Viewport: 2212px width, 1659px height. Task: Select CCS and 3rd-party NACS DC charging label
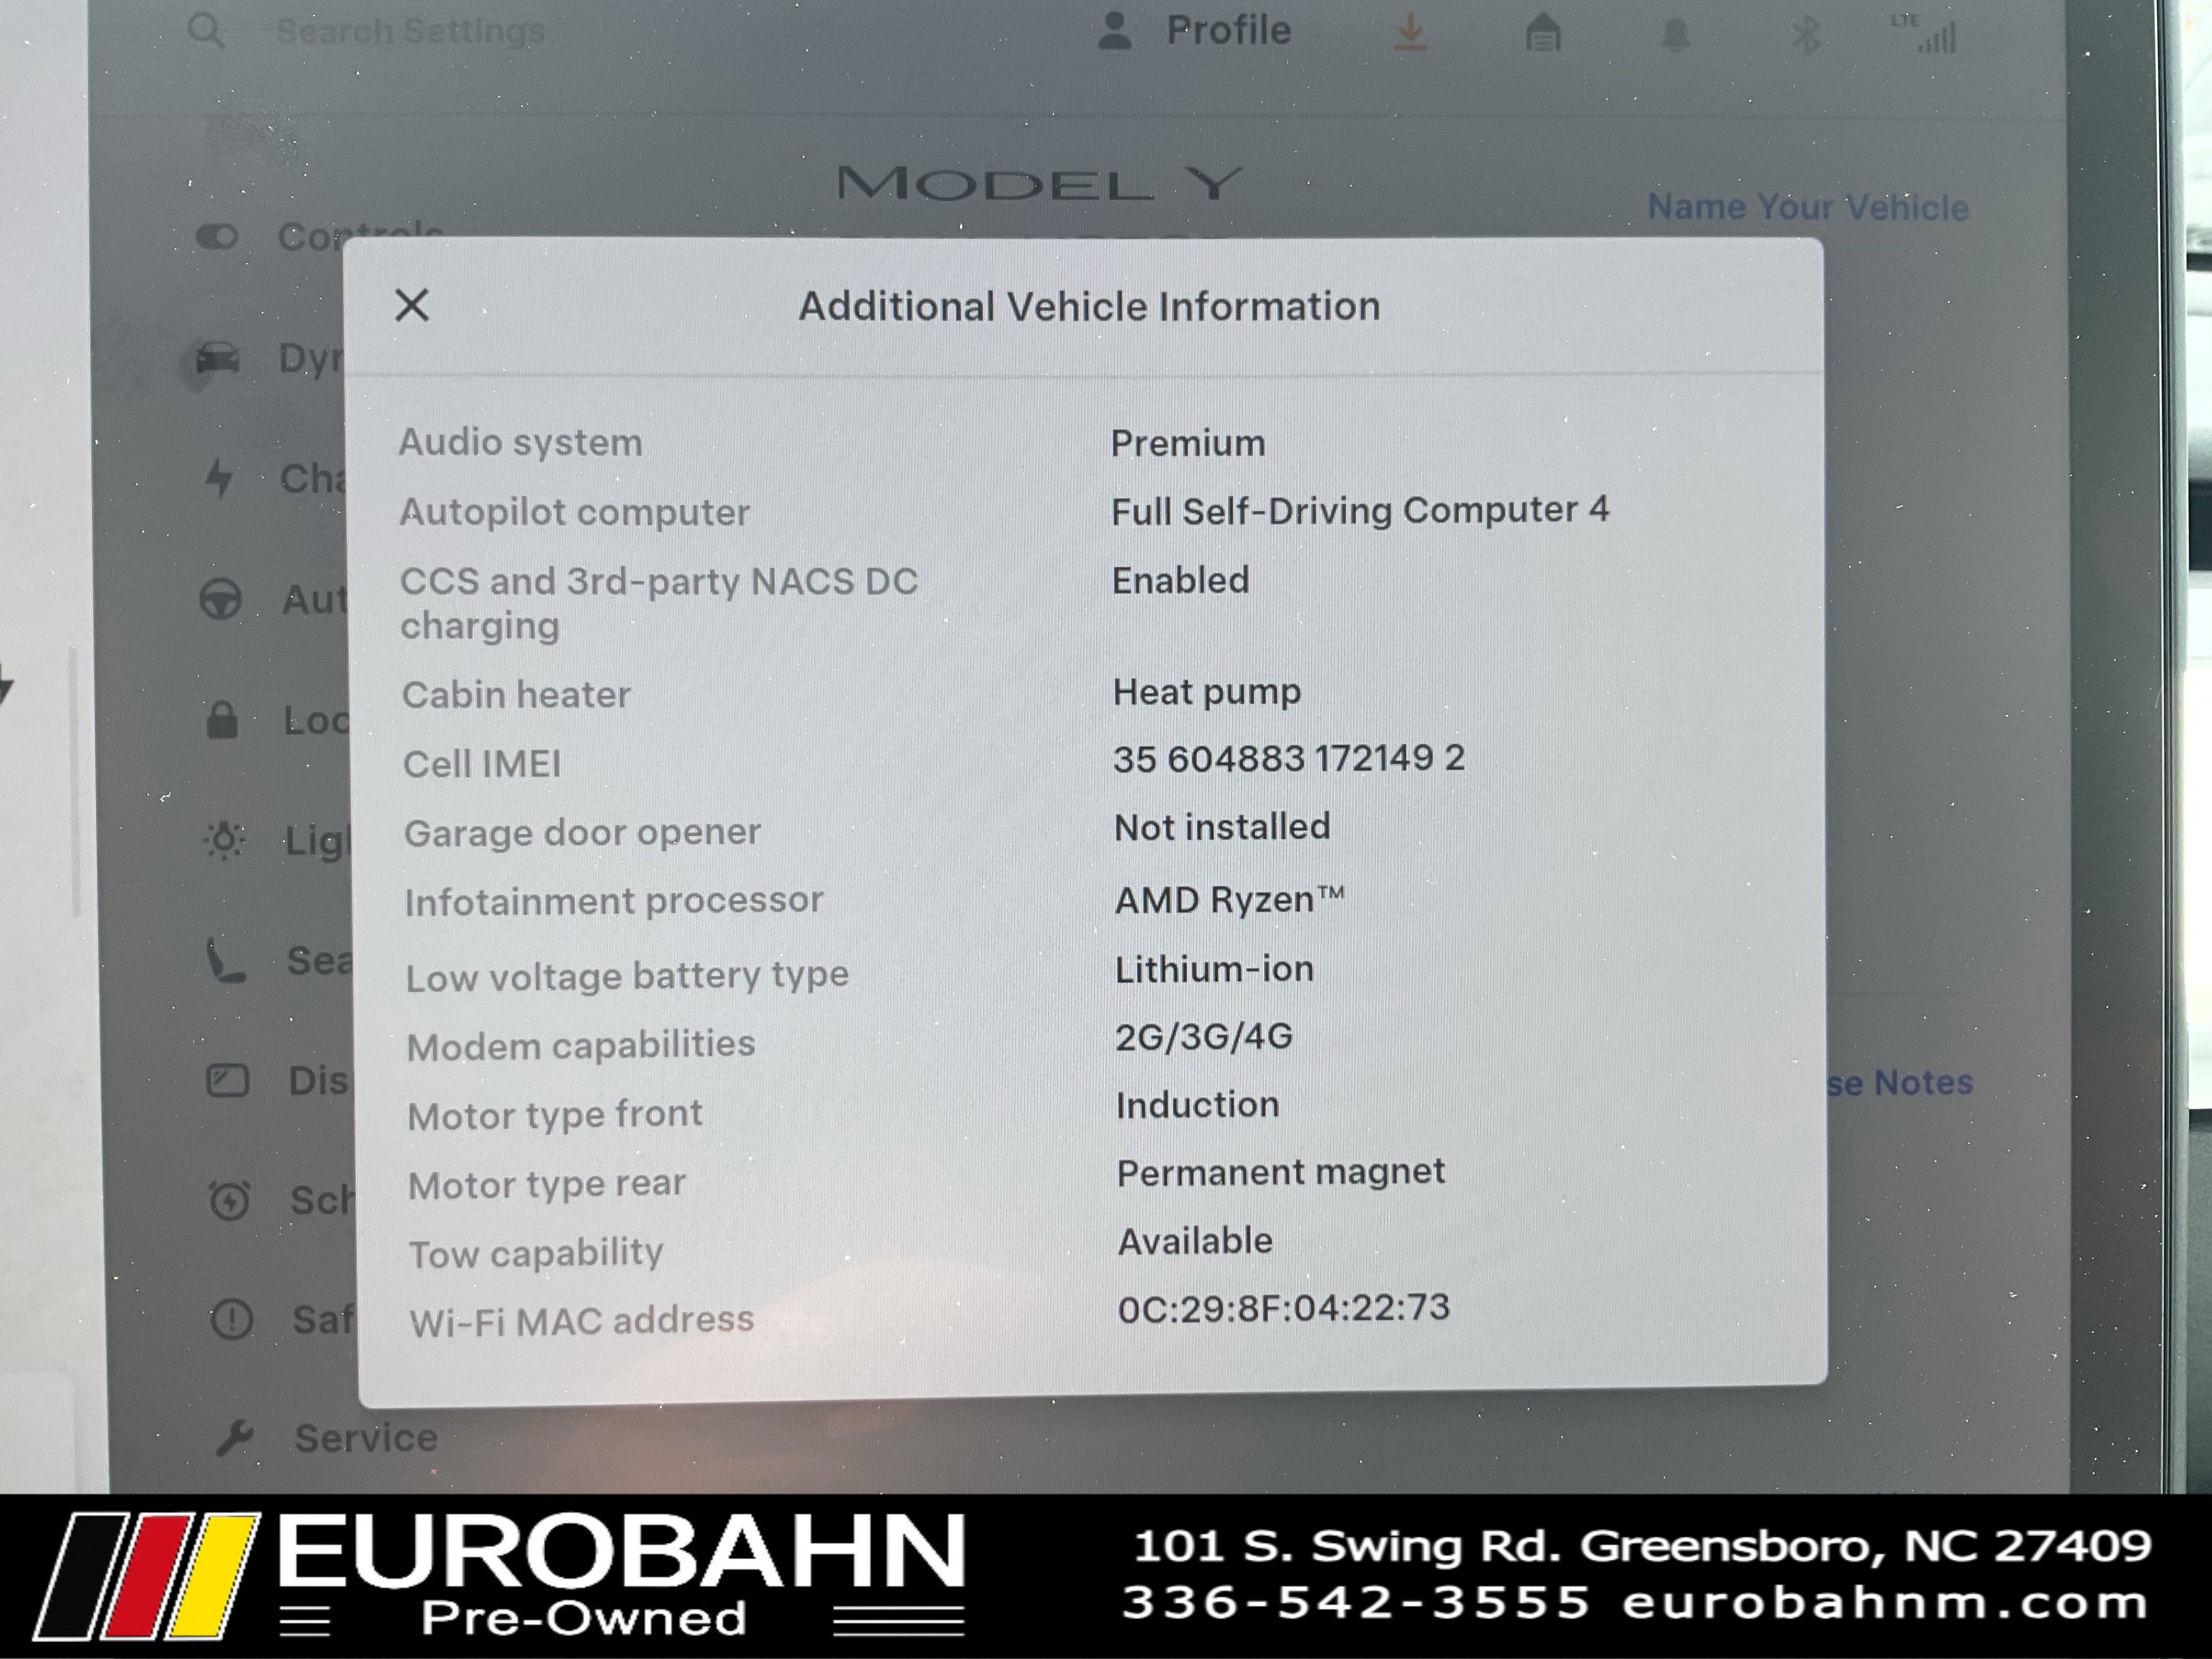(x=658, y=603)
